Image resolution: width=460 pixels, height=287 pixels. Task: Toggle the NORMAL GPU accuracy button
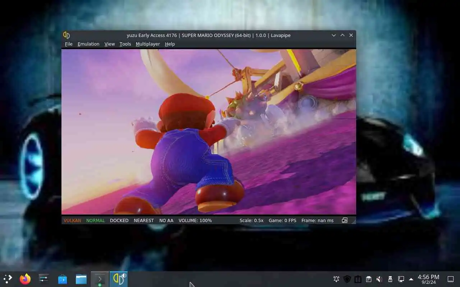pos(96,220)
